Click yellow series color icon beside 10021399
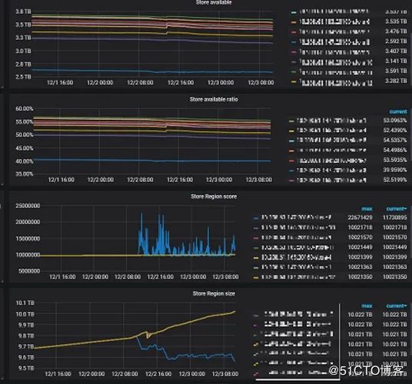This screenshot has height=384, width=412. pos(256,258)
